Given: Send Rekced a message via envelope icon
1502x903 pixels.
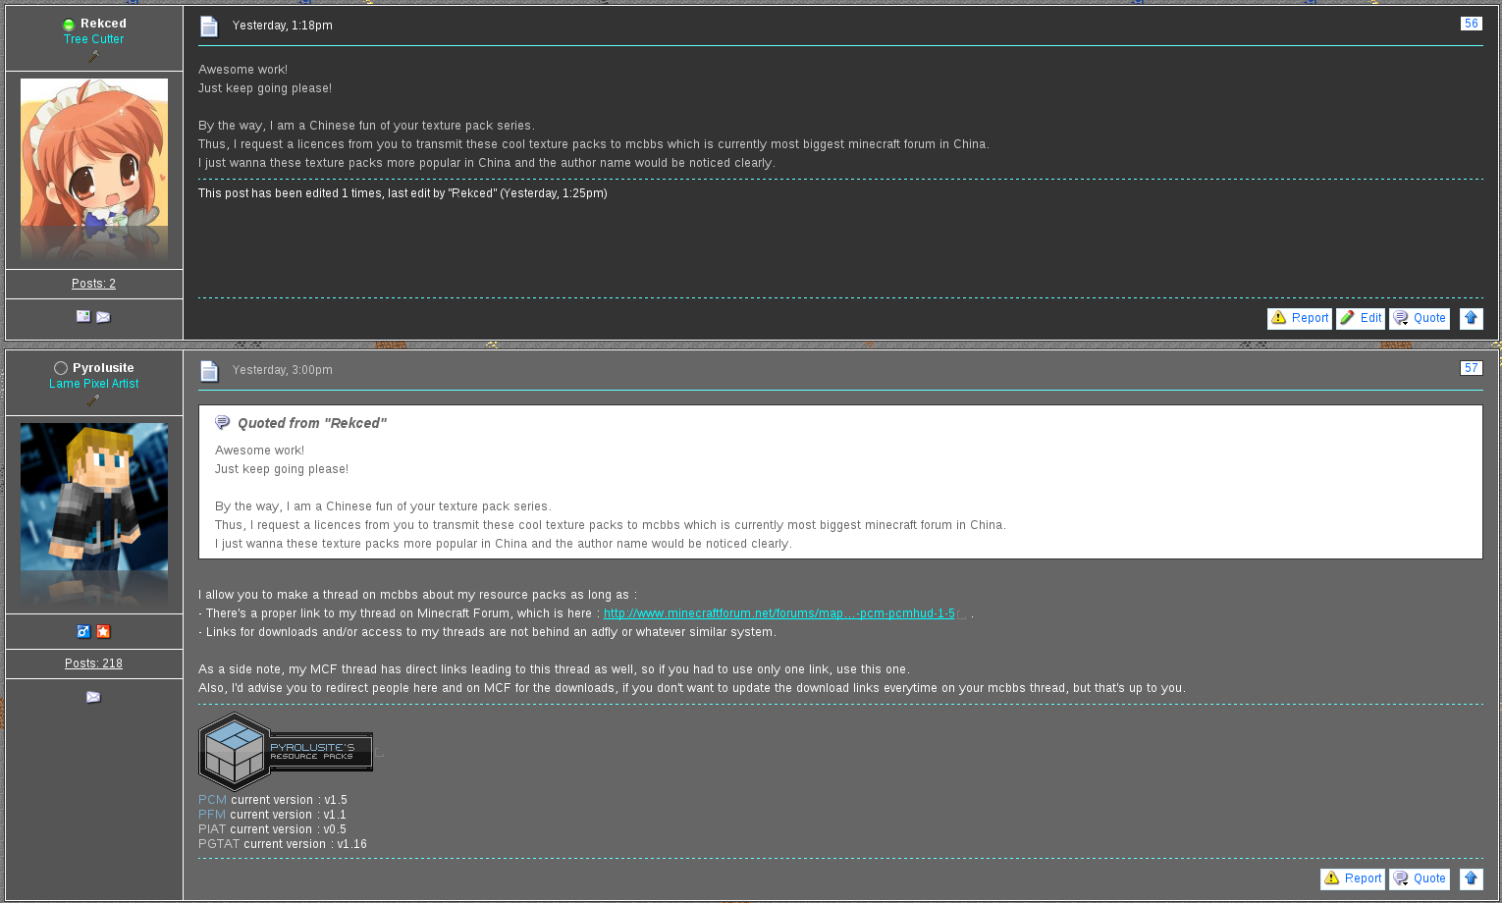Looking at the screenshot, I should [x=103, y=317].
